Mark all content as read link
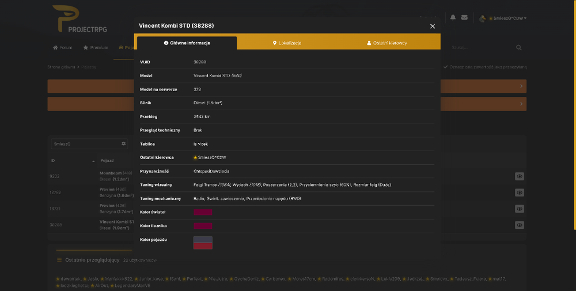The width and height of the screenshot is (576, 291). [x=485, y=67]
